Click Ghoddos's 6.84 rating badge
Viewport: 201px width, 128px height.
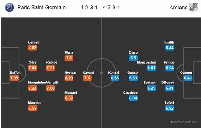point(133,98)
